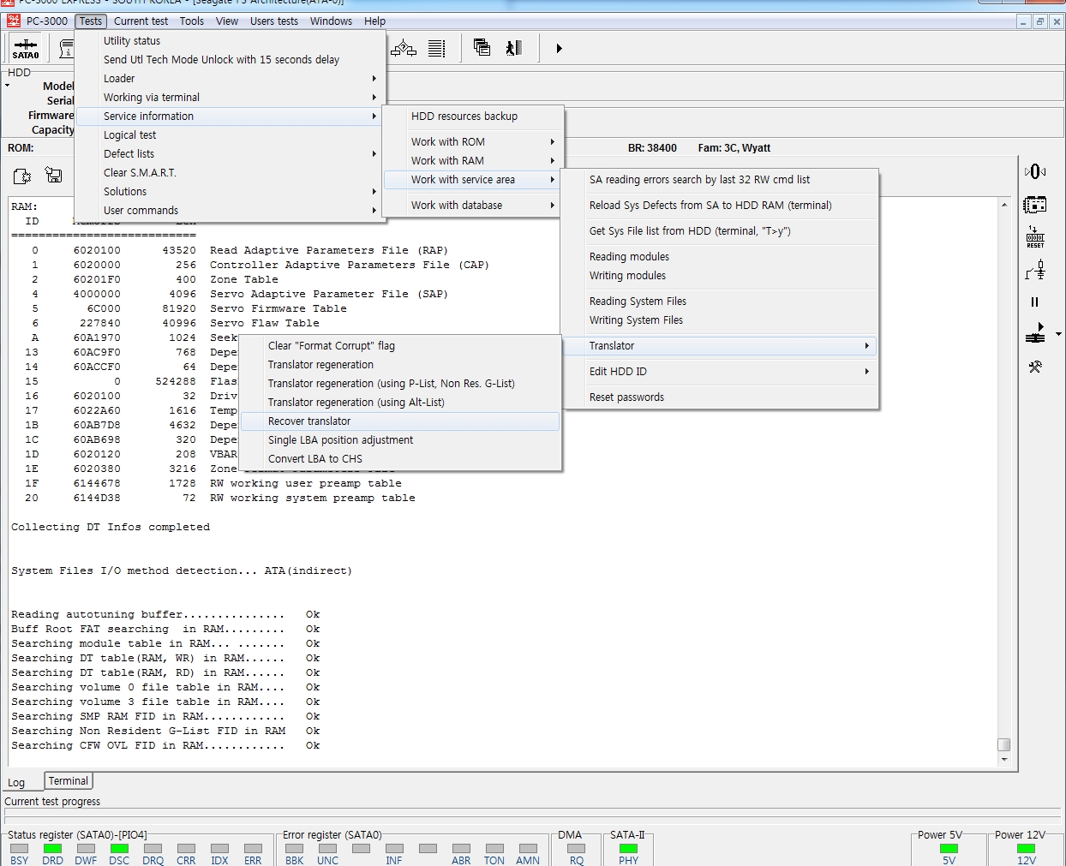Click the power switch circuit icon
Screen dimensions: 1066x866
(1035, 271)
